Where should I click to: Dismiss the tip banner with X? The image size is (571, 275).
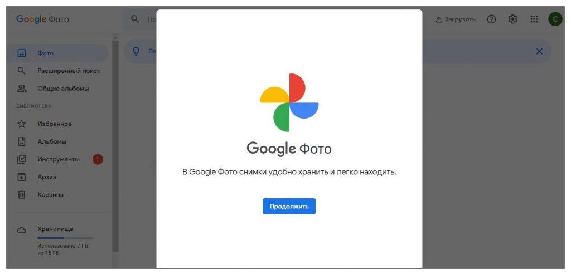coord(539,51)
